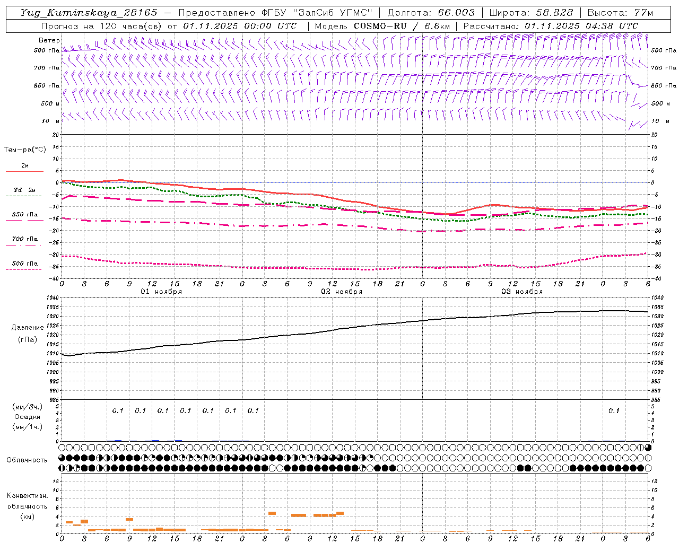The width and height of the screenshot is (679, 543).
Task: Click the Давление (гПа) axis label
Action: click(28, 334)
